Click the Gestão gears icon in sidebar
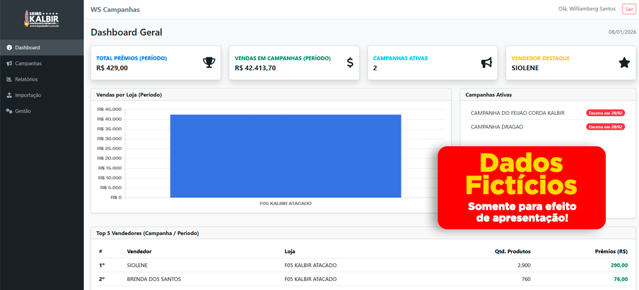 coord(10,111)
